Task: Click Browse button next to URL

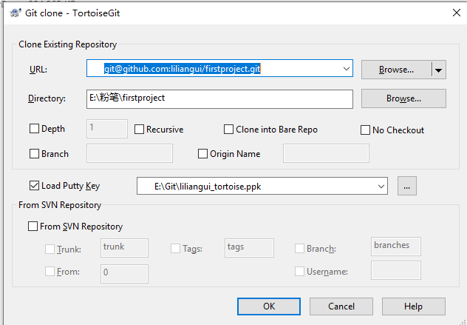Action: click(396, 70)
